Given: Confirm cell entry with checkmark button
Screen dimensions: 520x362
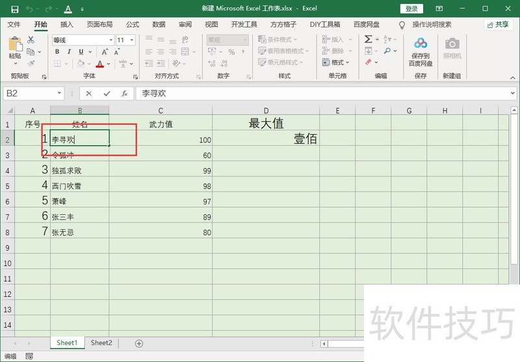Looking at the screenshot, I should pyautogui.click(x=107, y=94).
